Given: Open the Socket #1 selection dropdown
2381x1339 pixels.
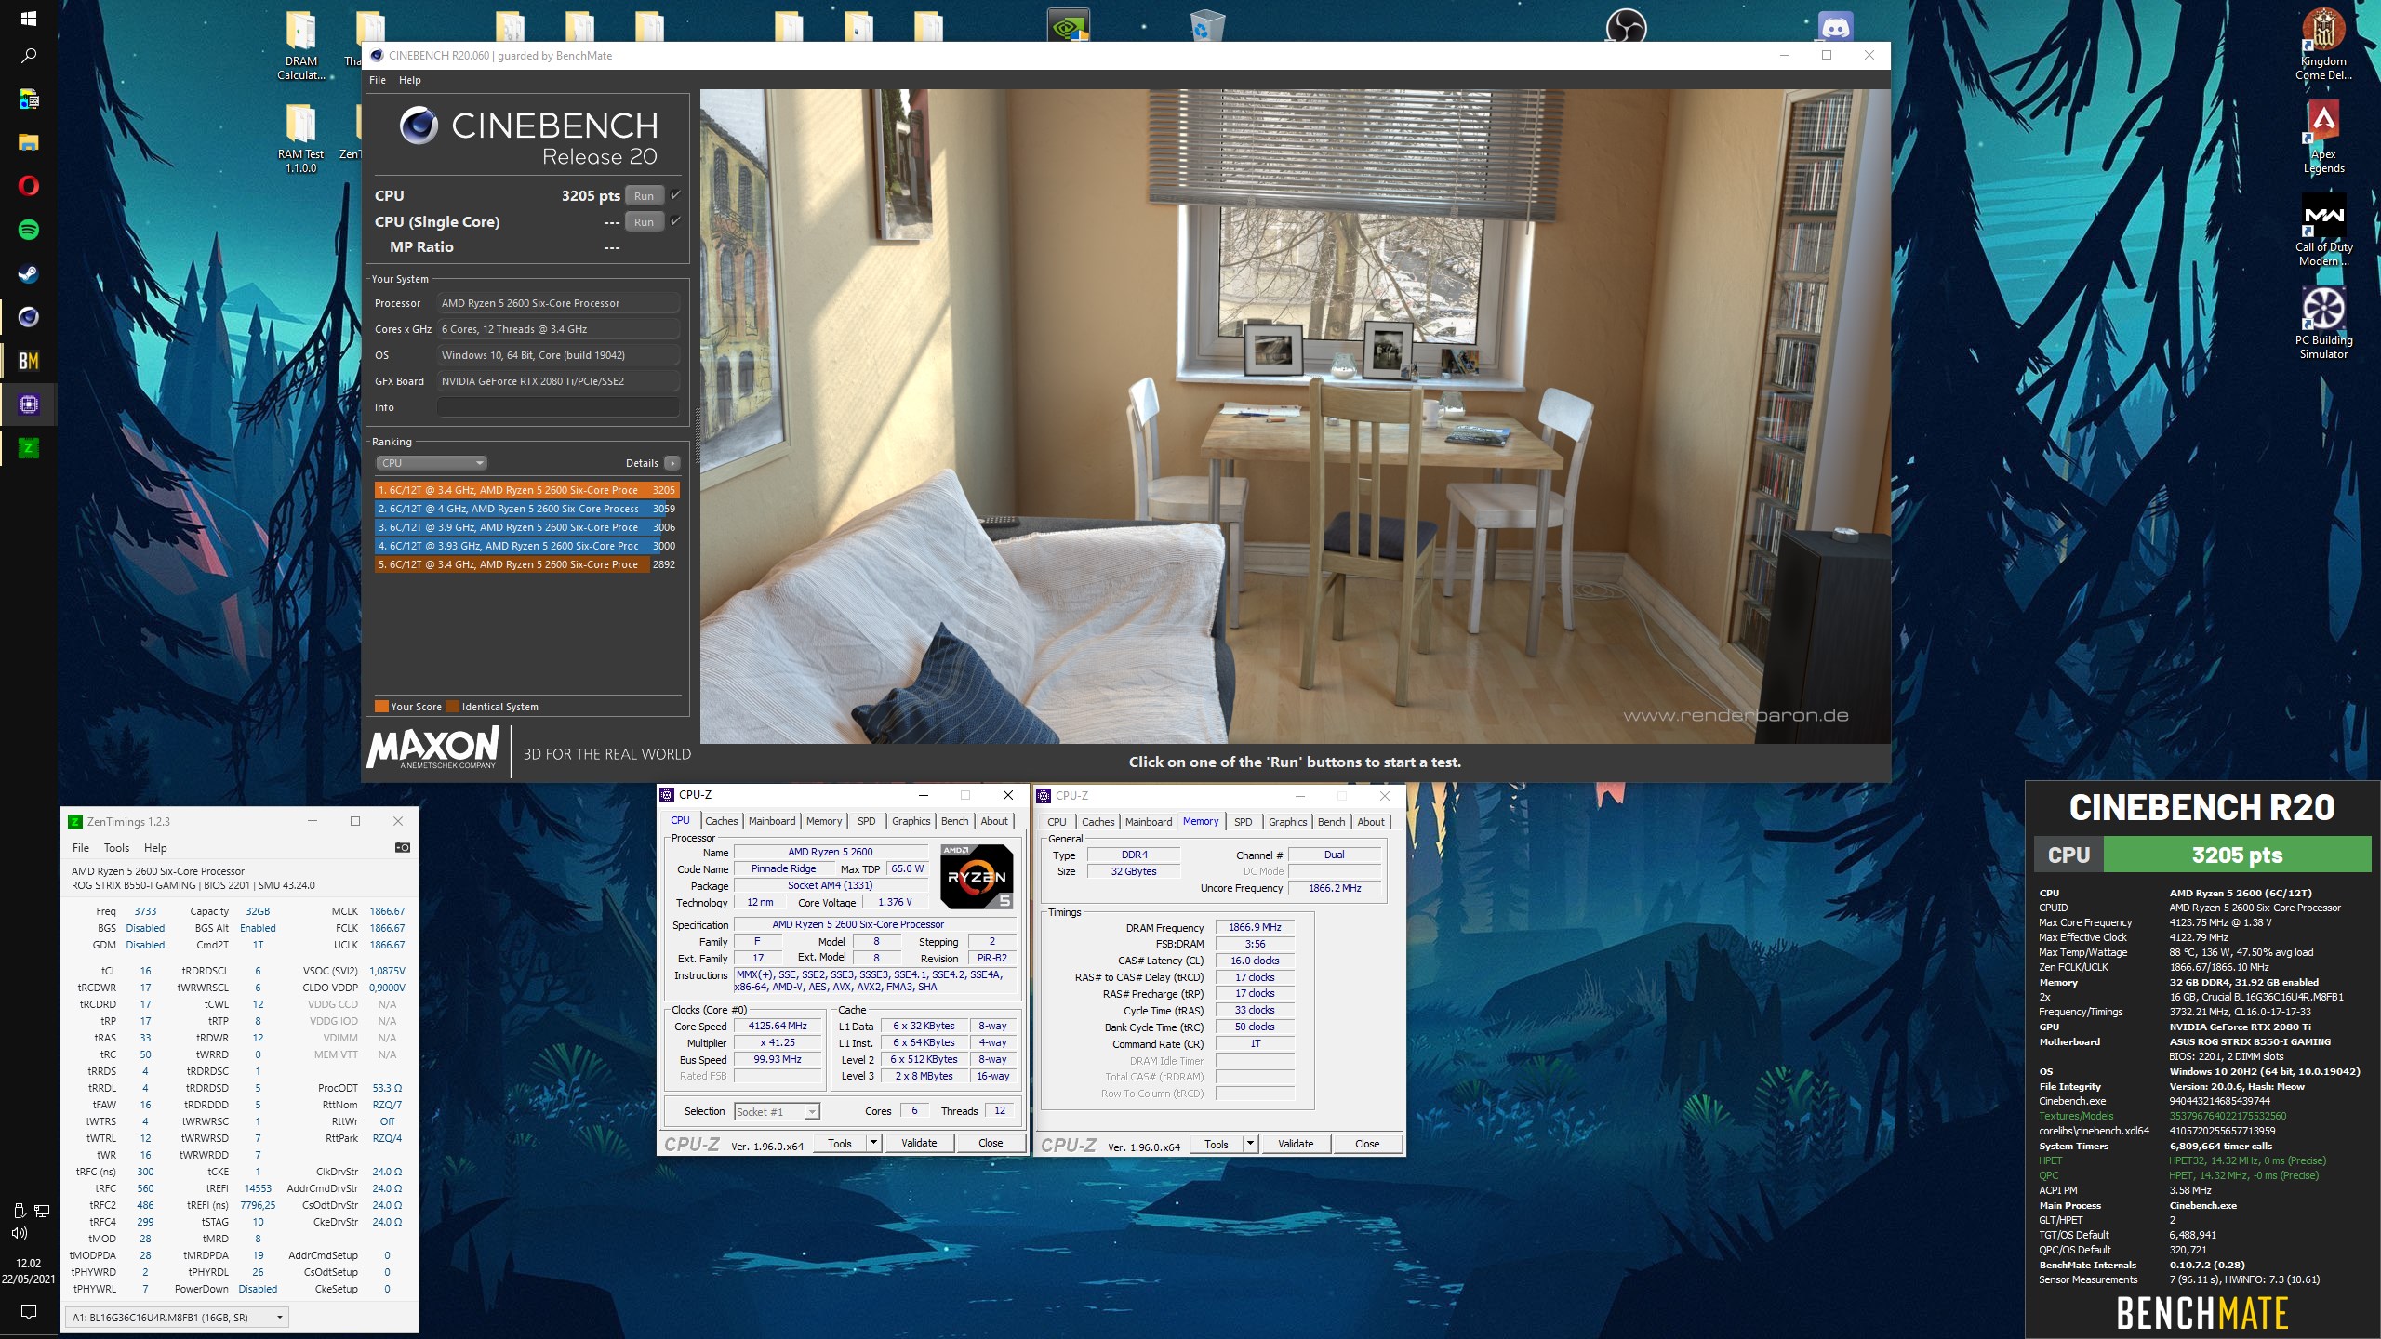Looking at the screenshot, I should click(x=777, y=1111).
